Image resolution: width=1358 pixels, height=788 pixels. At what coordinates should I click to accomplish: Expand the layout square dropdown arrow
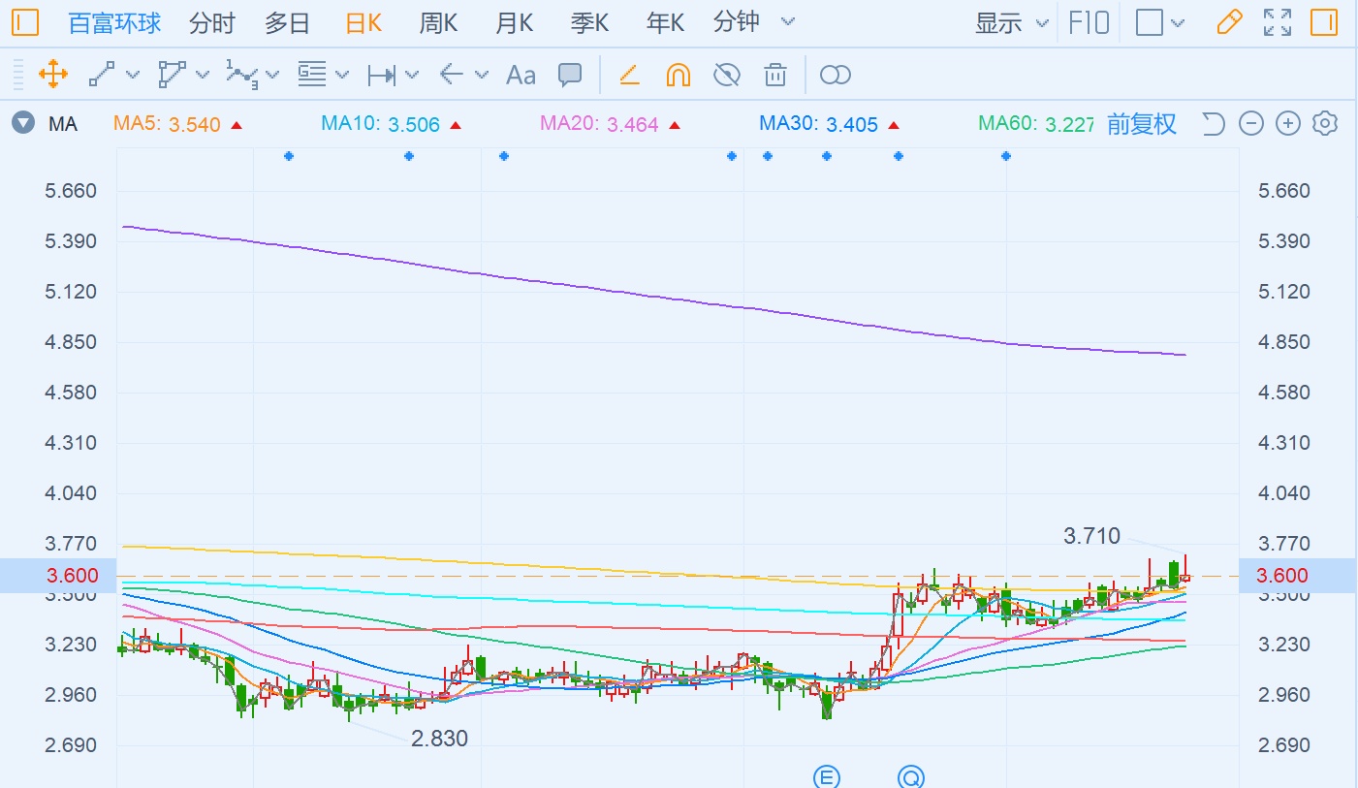point(1178,22)
